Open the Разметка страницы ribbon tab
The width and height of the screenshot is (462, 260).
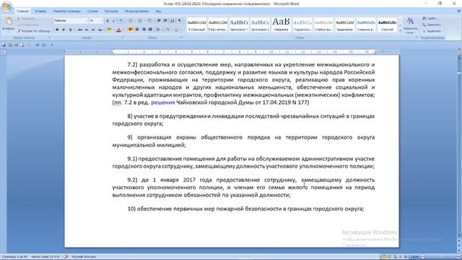(67, 12)
